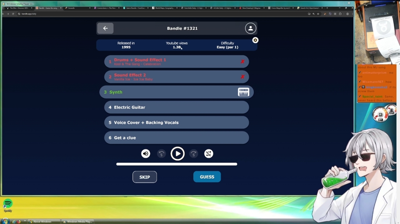Screen dimensions: 400x224
Task: Click the SKIP button
Action: coord(145,177)
